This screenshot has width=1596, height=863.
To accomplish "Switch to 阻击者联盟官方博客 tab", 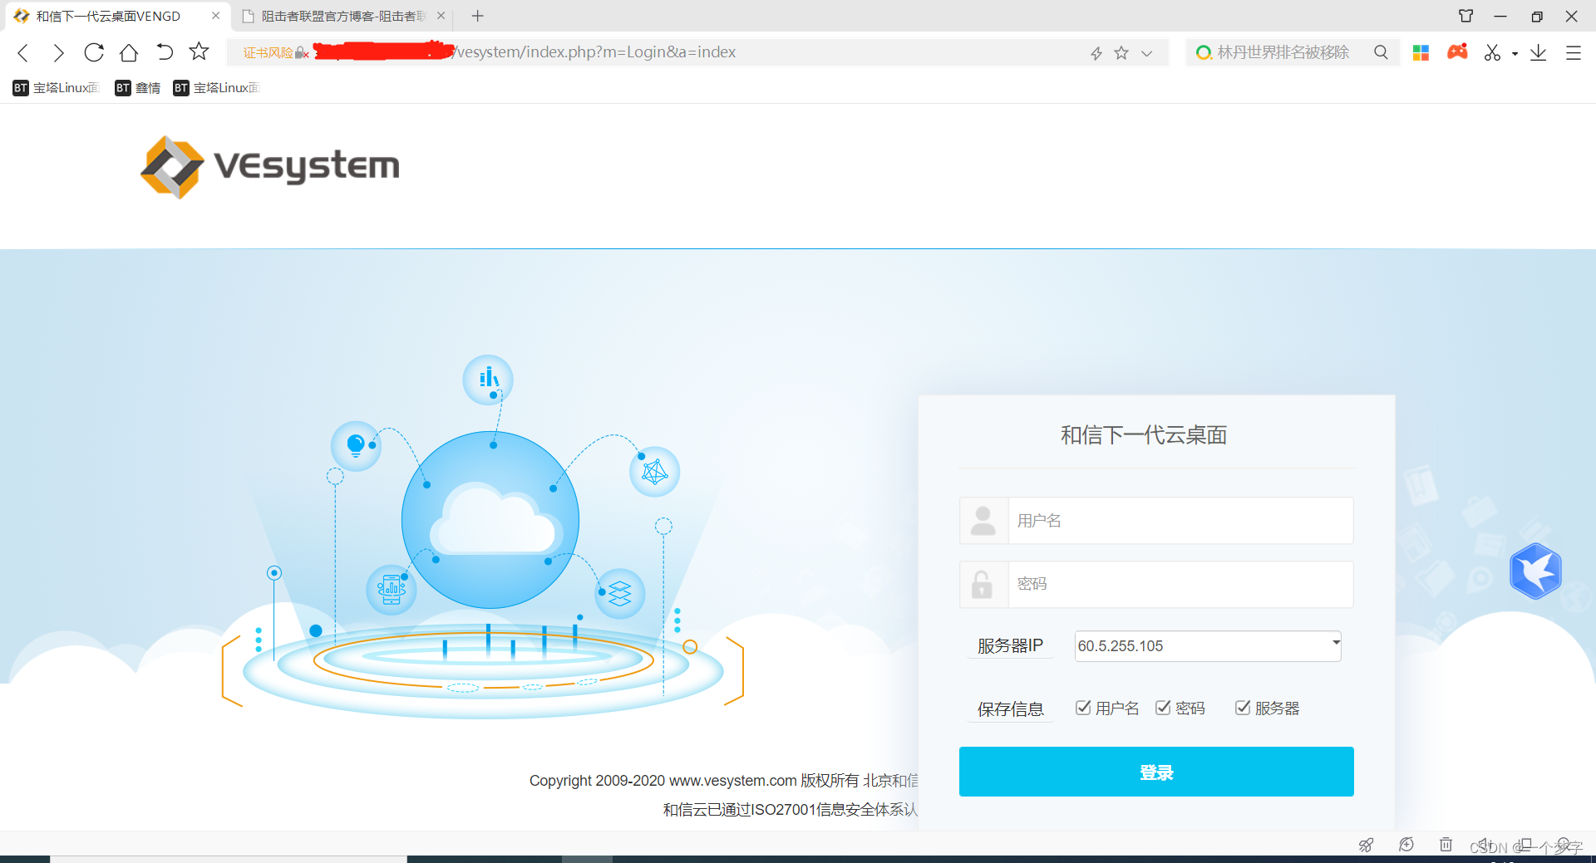I will pos(343,16).
